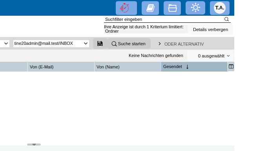Start search with Suche starten
This screenshot has width=268, height=151.
[129, 44]
